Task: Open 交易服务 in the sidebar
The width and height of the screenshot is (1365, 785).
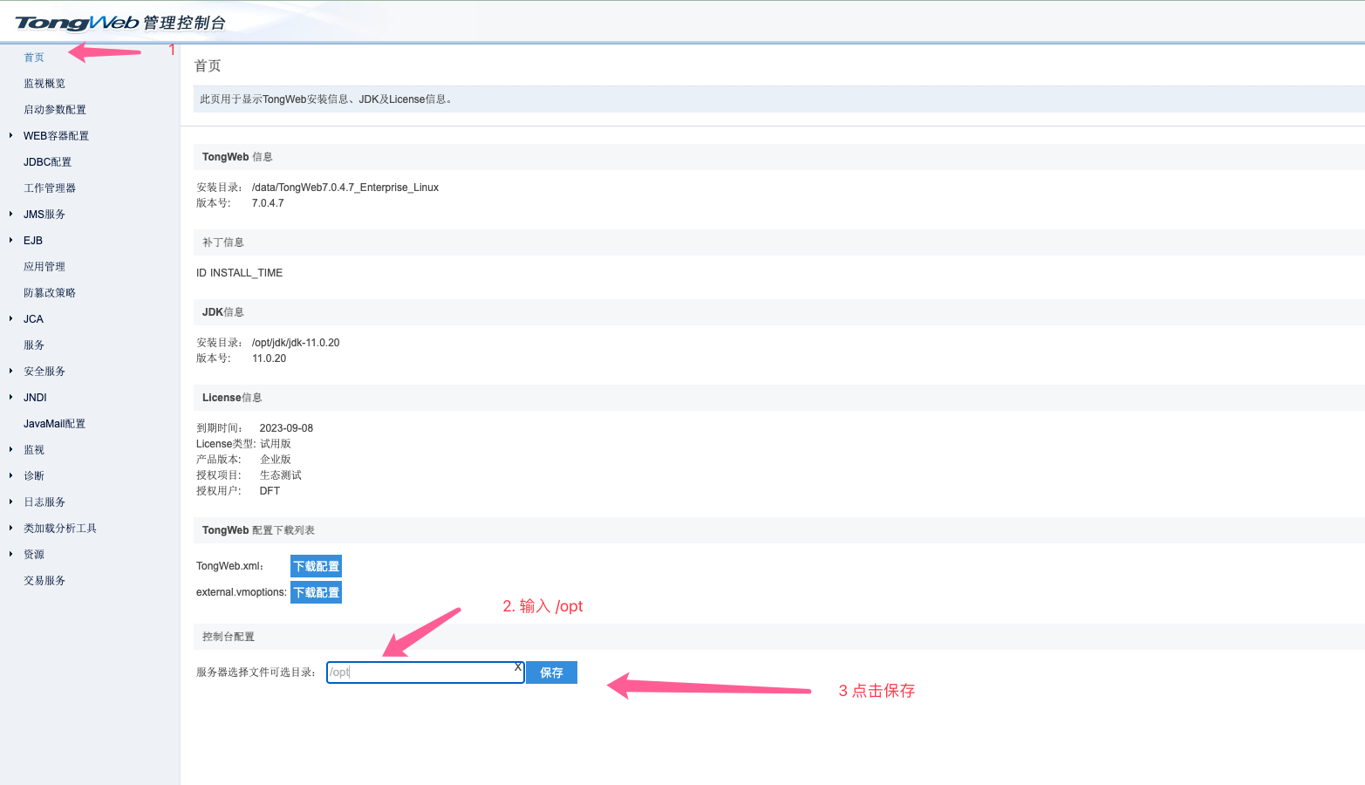Action: pos(44,581)
